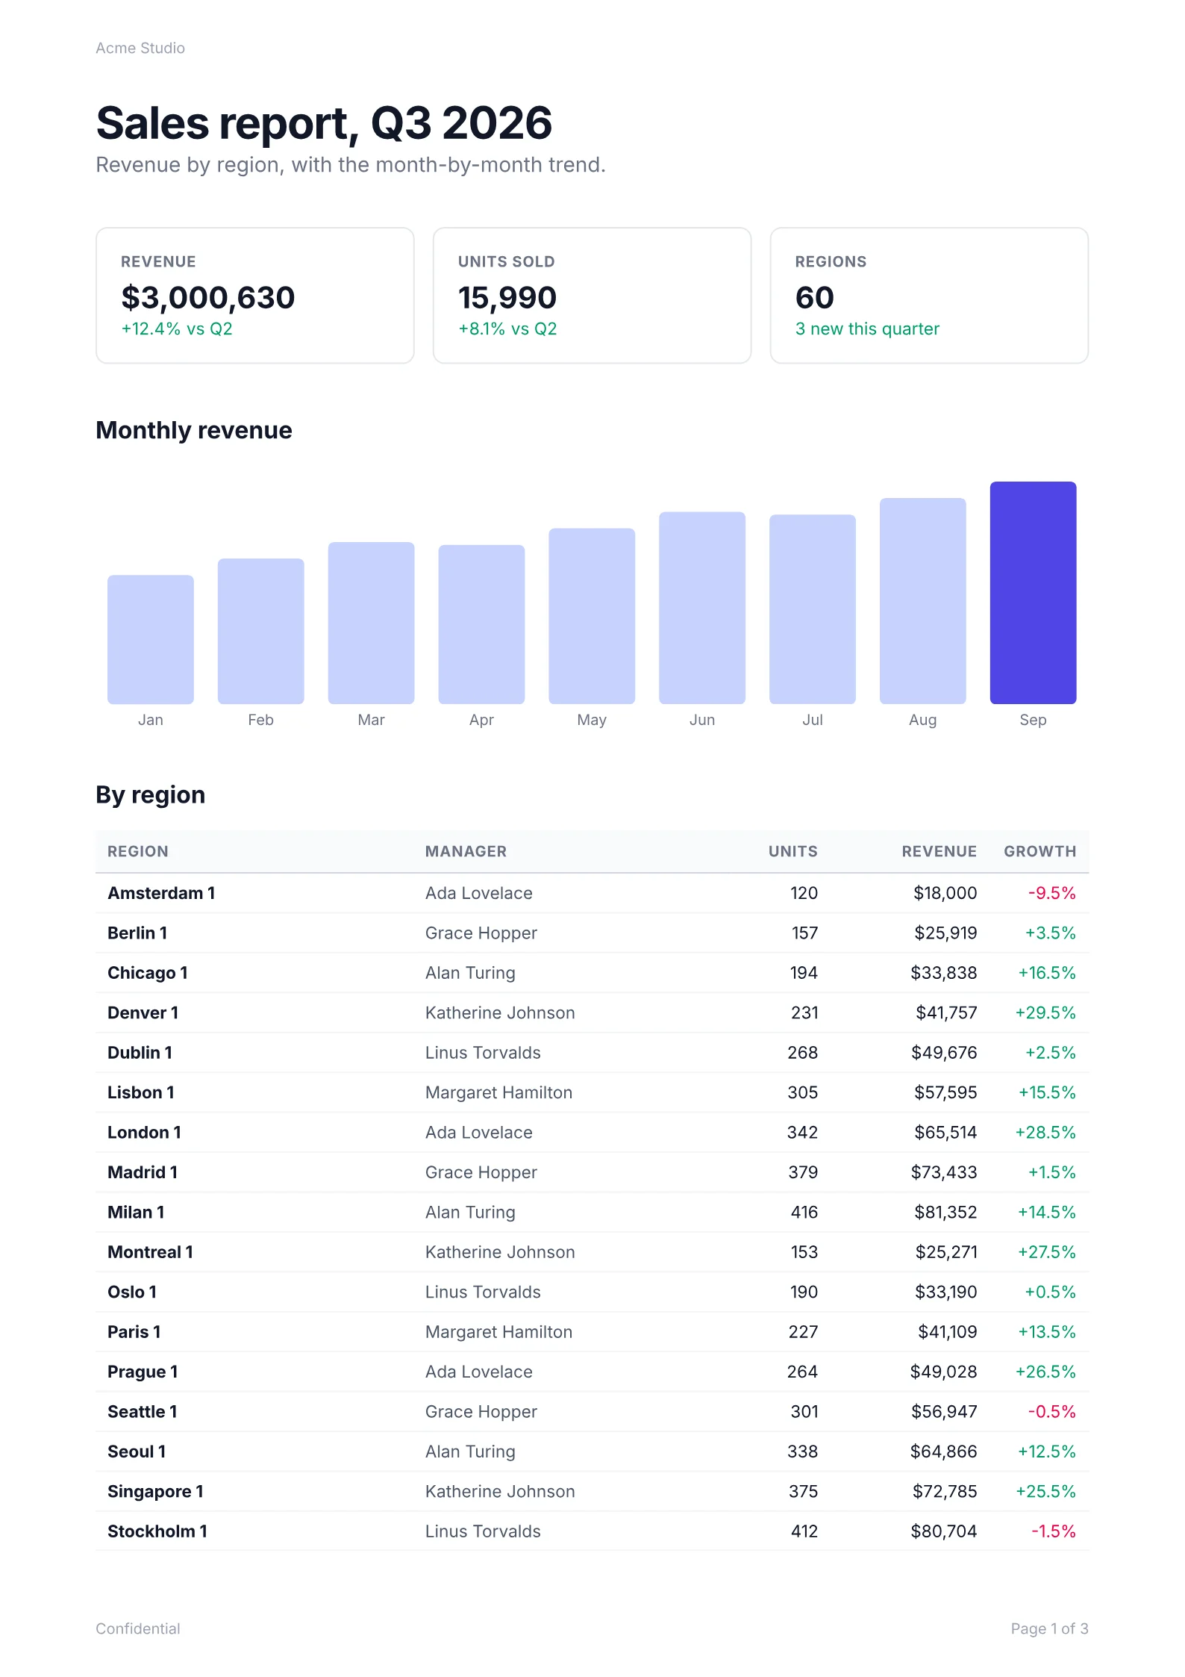Click Montreal 1 growth value +27.5%
The height and width of the screenshot is (1677, 1185).
[x=1047, y=1252]
